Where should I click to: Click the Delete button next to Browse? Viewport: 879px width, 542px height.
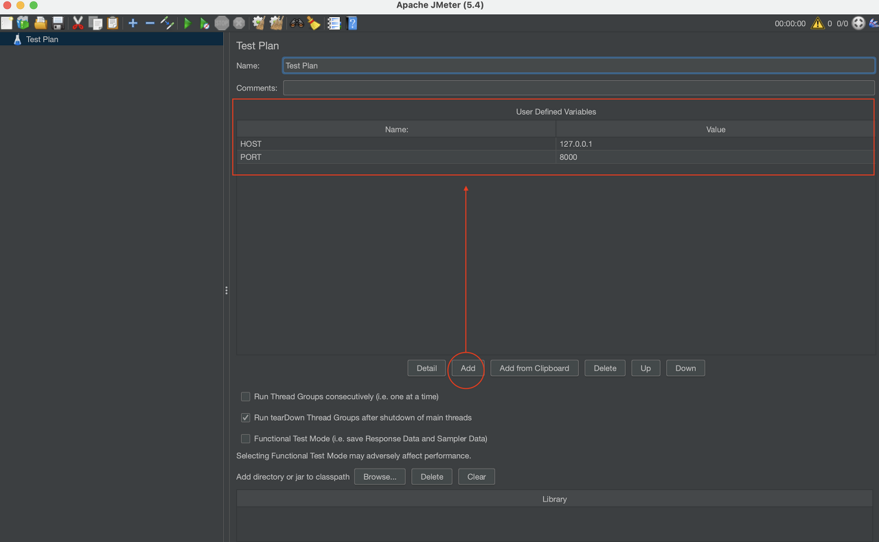pyautogui.click(x=432, y=477)
